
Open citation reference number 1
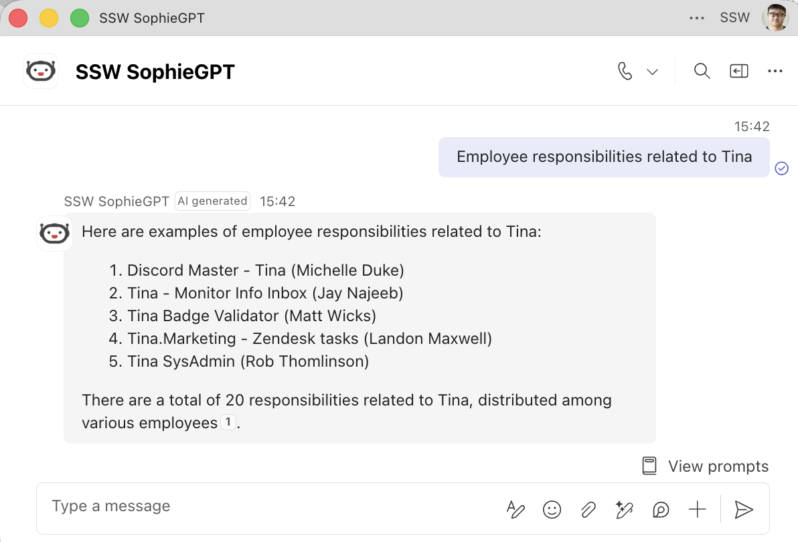(228, 422)
